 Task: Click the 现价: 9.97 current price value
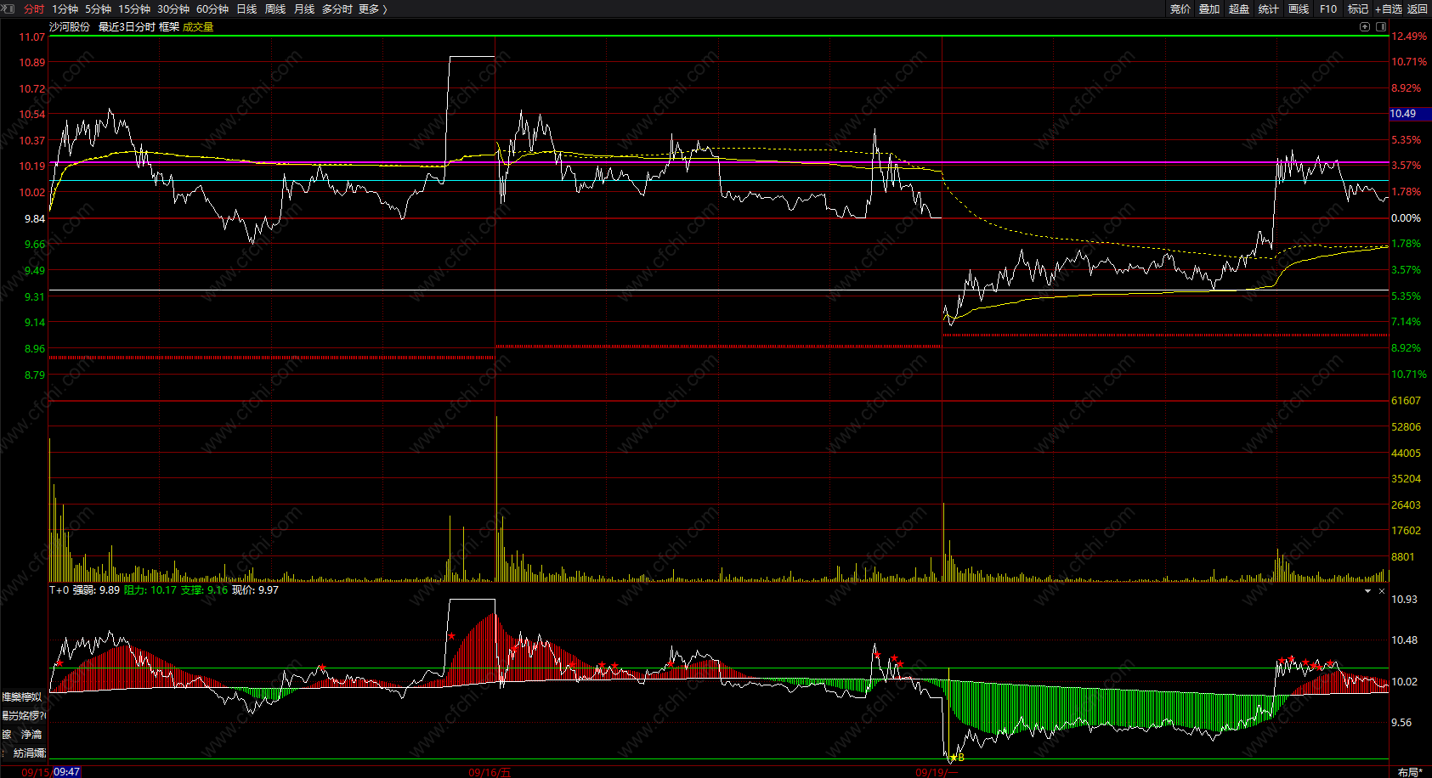coord(255,590)
